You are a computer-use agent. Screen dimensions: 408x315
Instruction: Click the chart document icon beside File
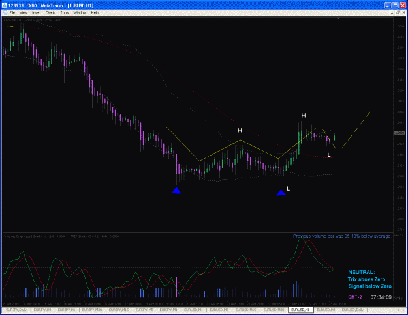5,13
